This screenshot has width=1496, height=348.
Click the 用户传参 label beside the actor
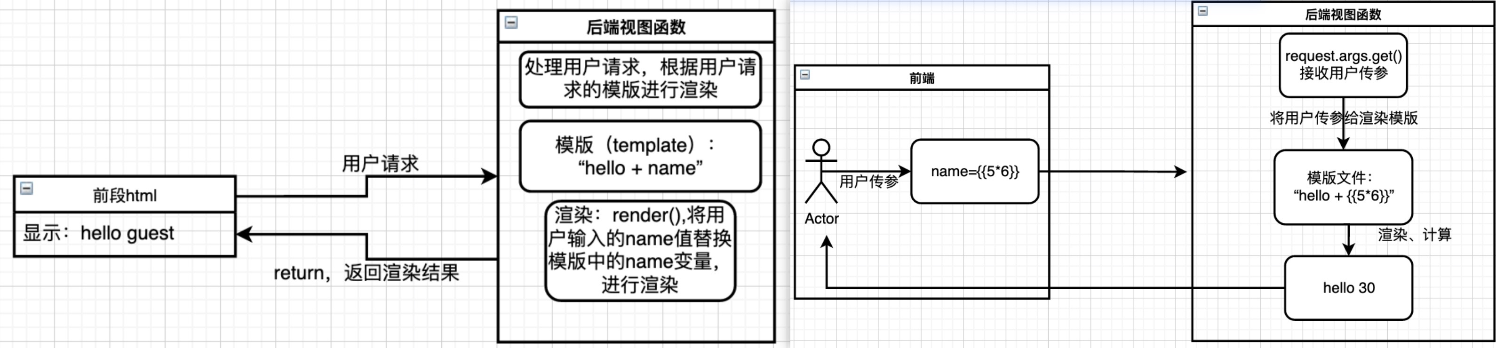click(869, 182)
